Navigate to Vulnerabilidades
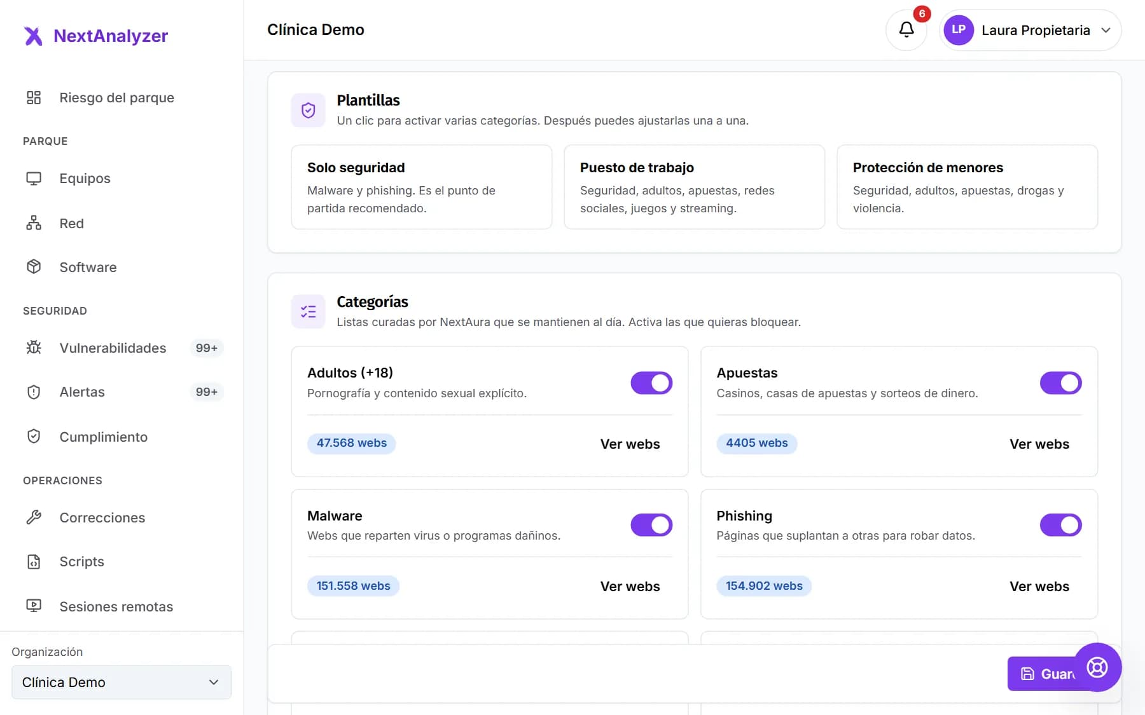The width and height of the screenshot is (1145, 715). pyautogui.click(x=113, y=348)
